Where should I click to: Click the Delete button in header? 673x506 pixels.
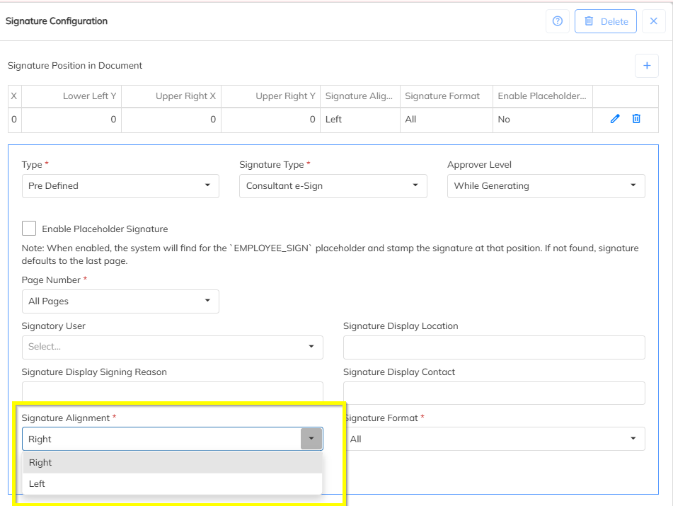click(x=605, y=21)
